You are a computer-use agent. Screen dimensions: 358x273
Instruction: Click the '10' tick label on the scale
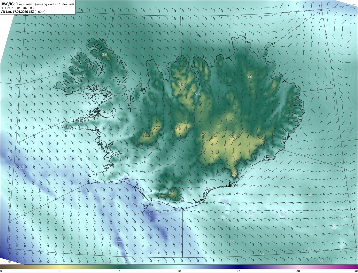179,271
